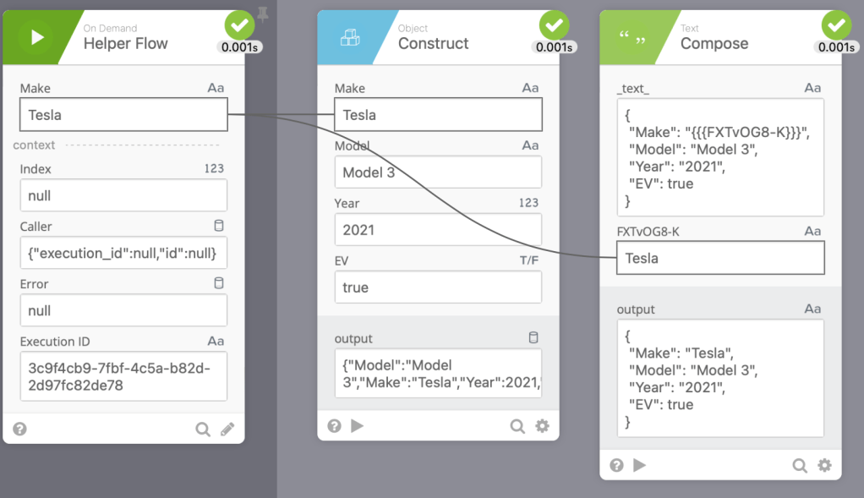The height and width of the screenshot is (498, 864).
Task: Click the Helper Flow play icon
Action: pos(36,37)
